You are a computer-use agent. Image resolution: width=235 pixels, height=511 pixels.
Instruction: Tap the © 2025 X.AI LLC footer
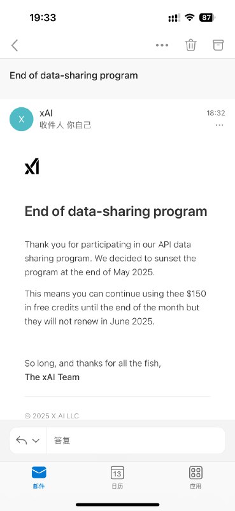click(x=52, y=416)
